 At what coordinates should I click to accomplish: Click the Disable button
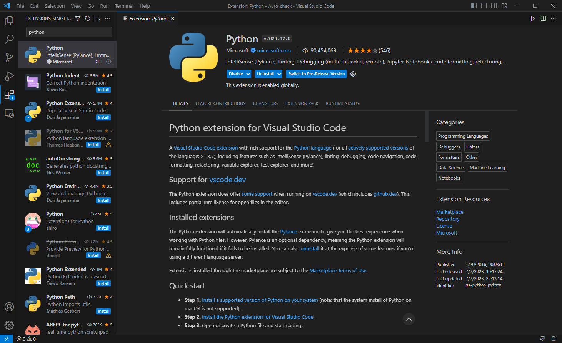point(236,74)
